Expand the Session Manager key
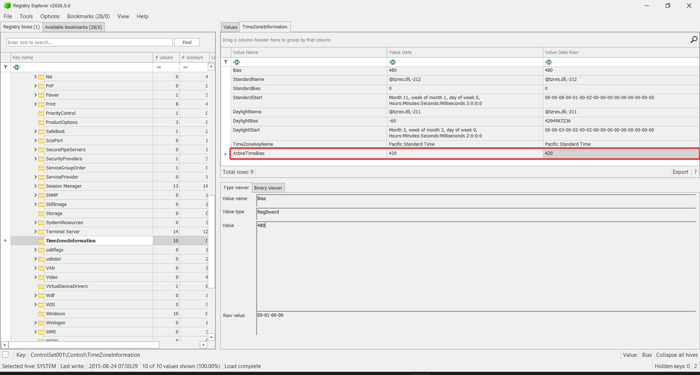 click(x=35, y=186)
